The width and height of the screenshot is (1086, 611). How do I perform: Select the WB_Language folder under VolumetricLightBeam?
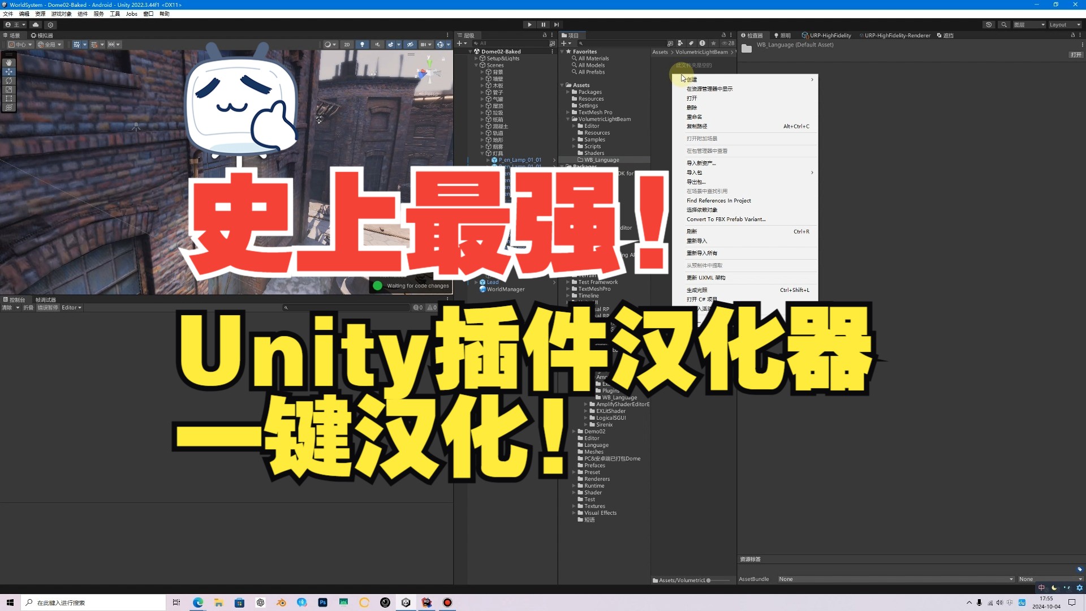[x=601, y=160]
